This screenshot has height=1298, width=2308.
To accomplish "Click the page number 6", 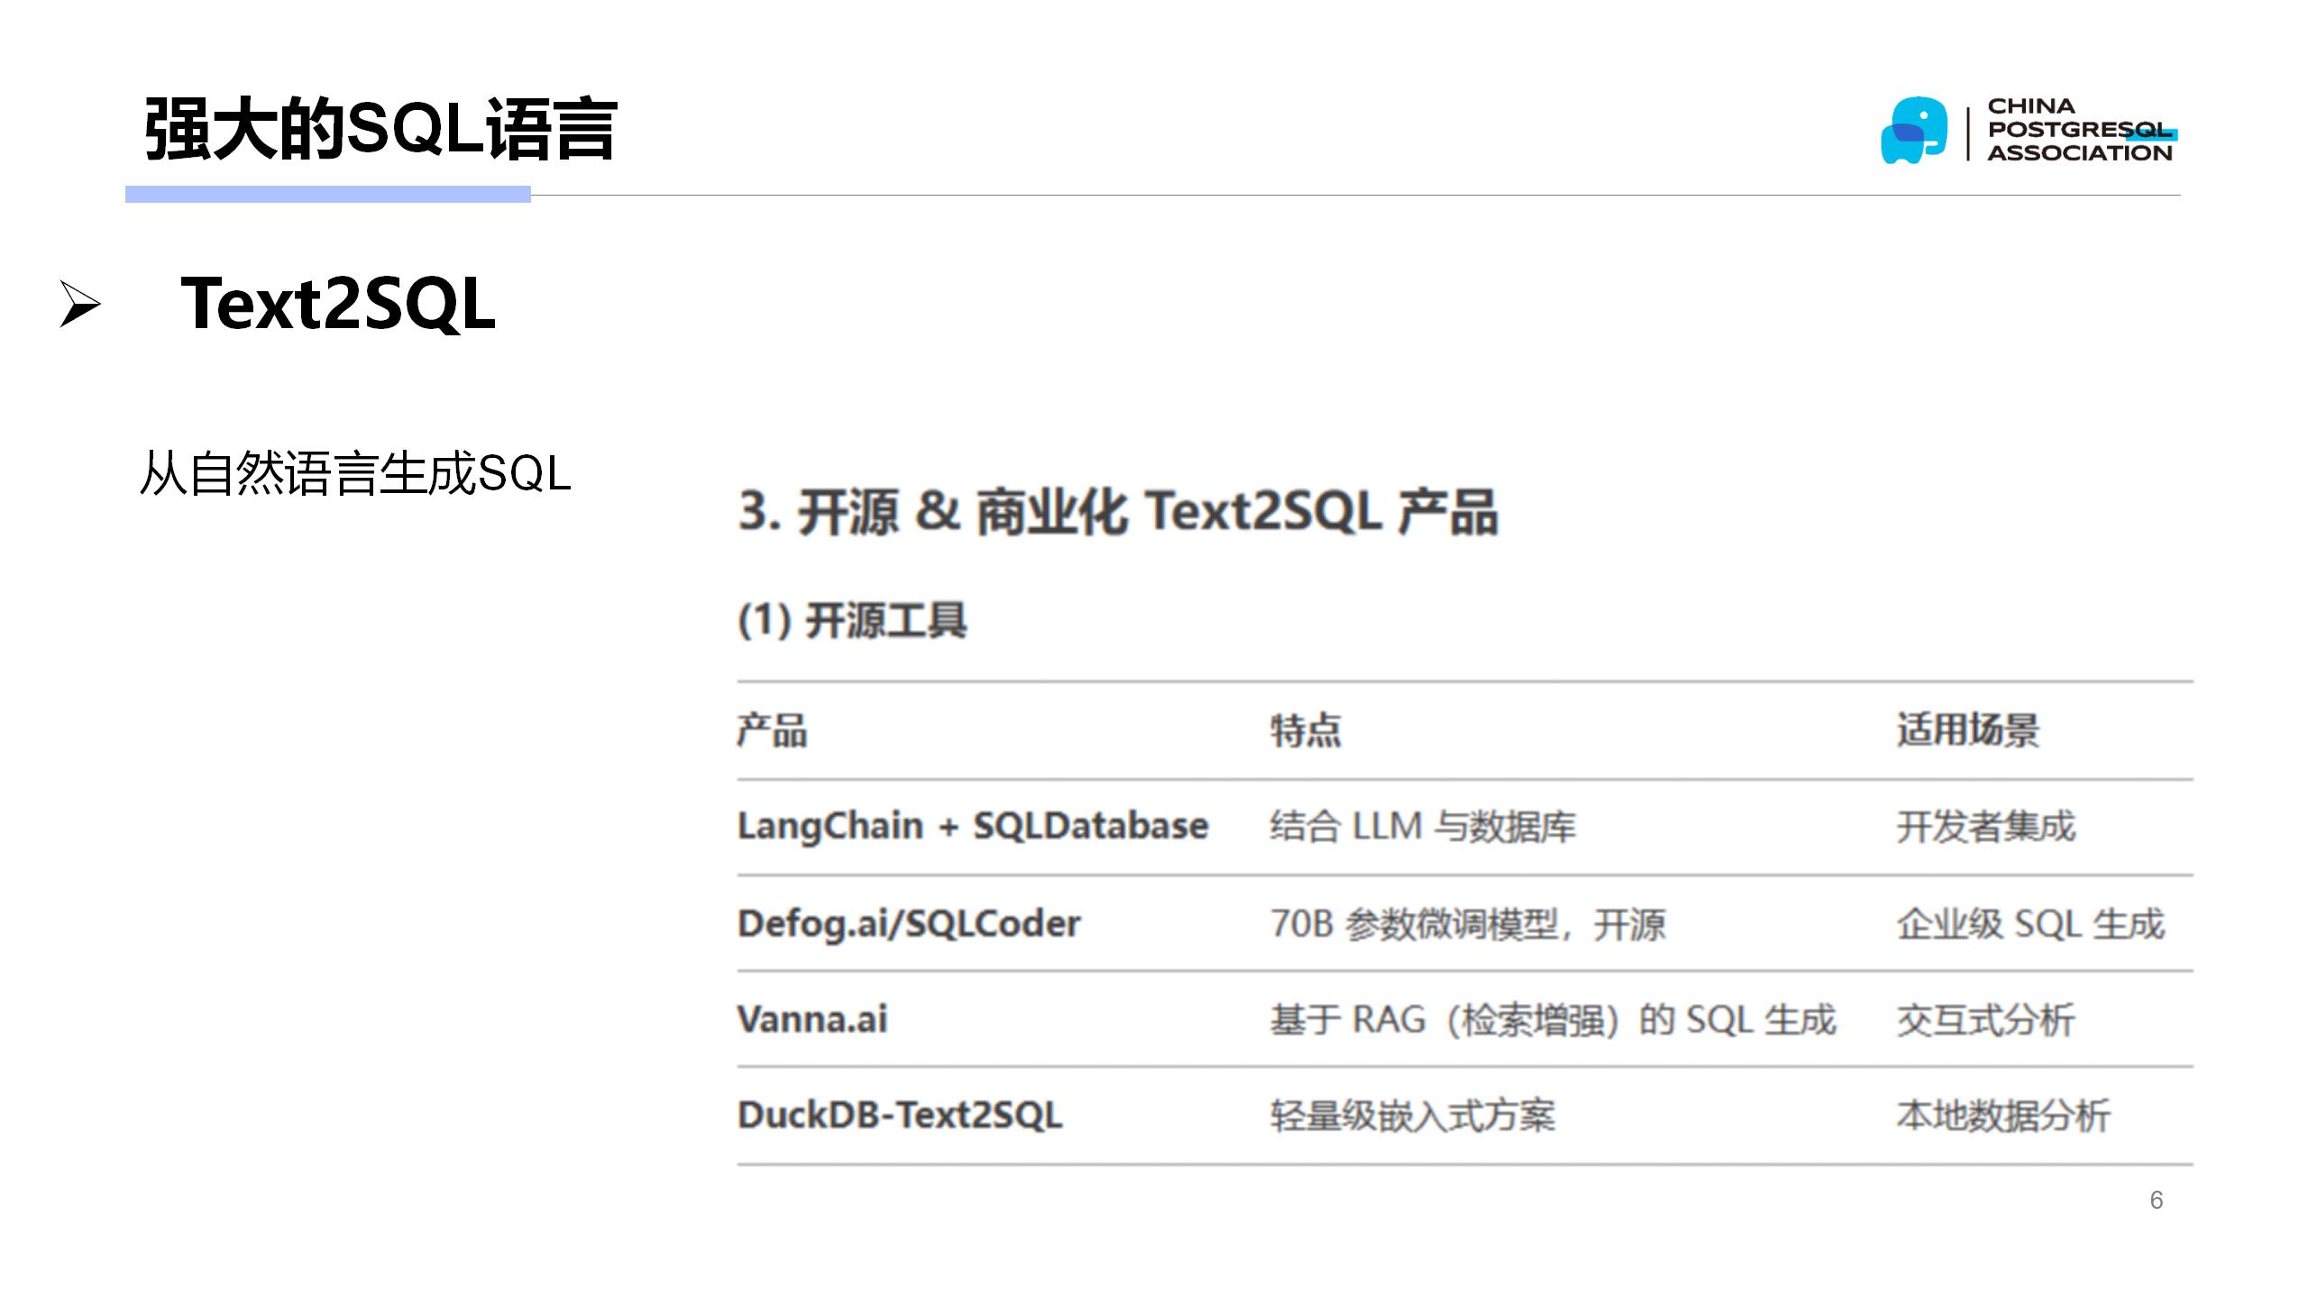I will click(x=2157, y=1201).
